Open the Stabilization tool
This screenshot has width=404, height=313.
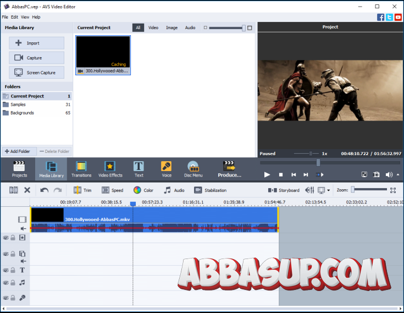210,190
